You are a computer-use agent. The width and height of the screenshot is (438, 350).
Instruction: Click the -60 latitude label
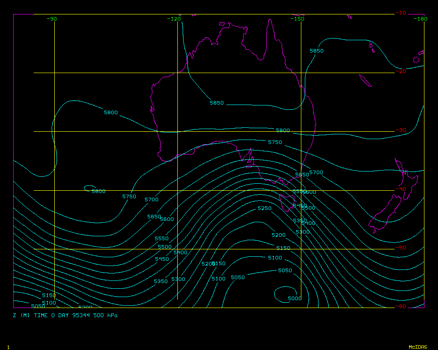click(x=400, y=306)
